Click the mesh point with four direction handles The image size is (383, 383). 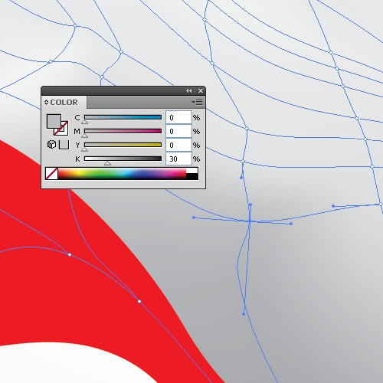coord(250,221)
